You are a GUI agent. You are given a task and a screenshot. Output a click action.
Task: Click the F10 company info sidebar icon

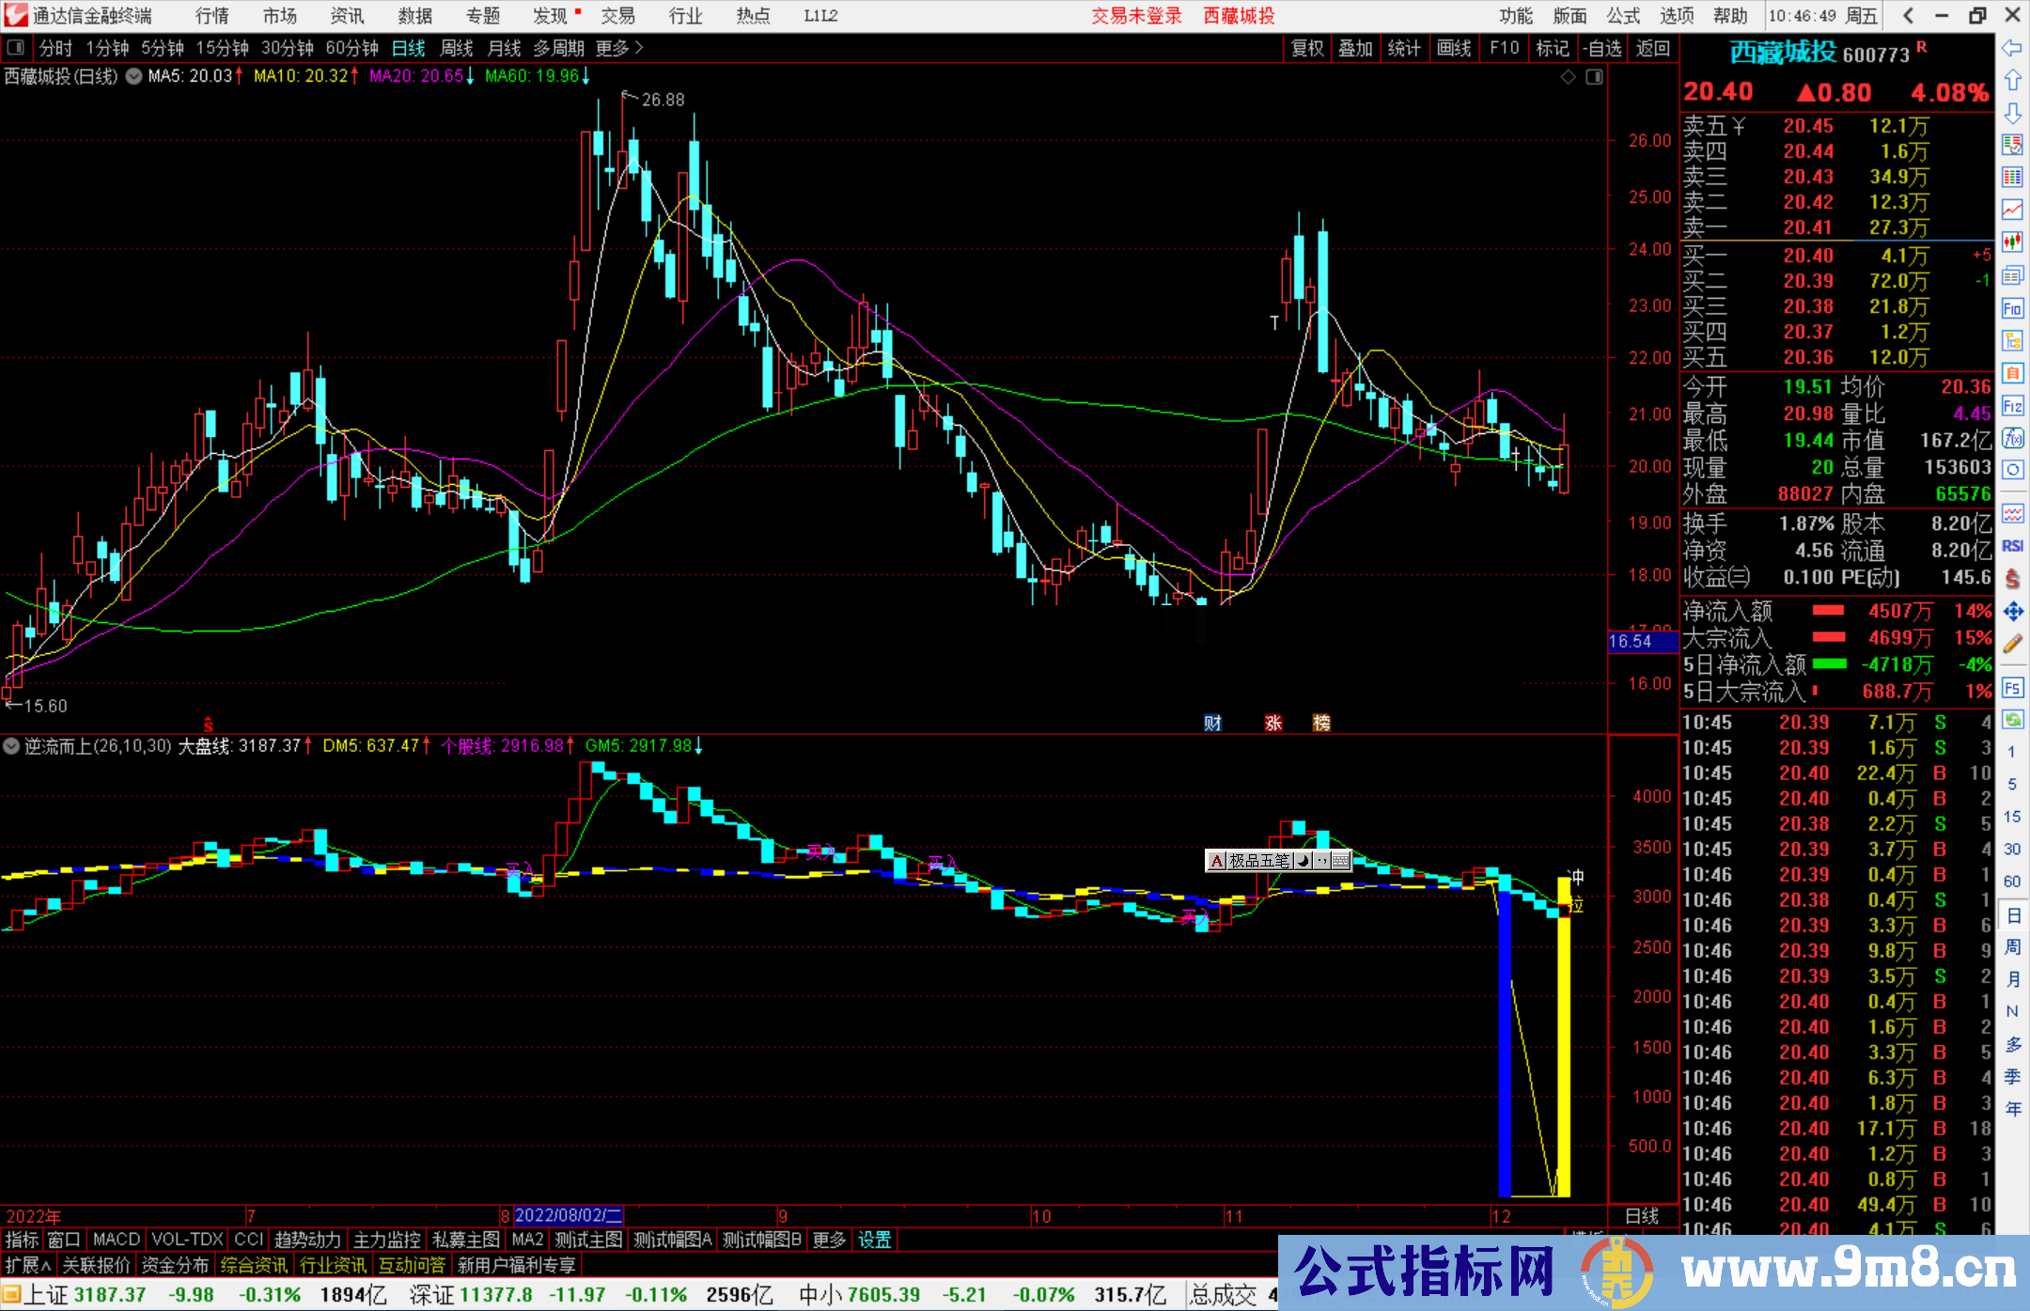point(2012,308)
